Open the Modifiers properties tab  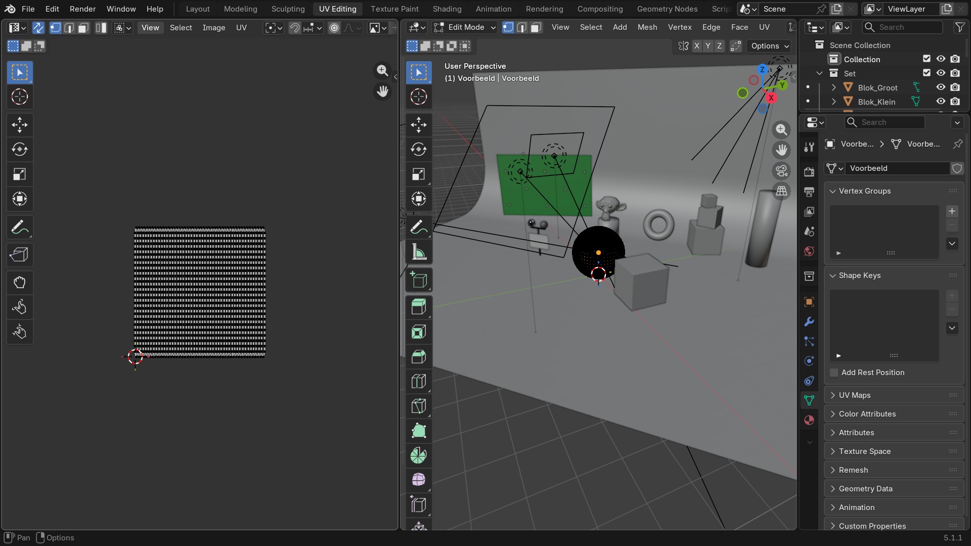coord(809,322)
